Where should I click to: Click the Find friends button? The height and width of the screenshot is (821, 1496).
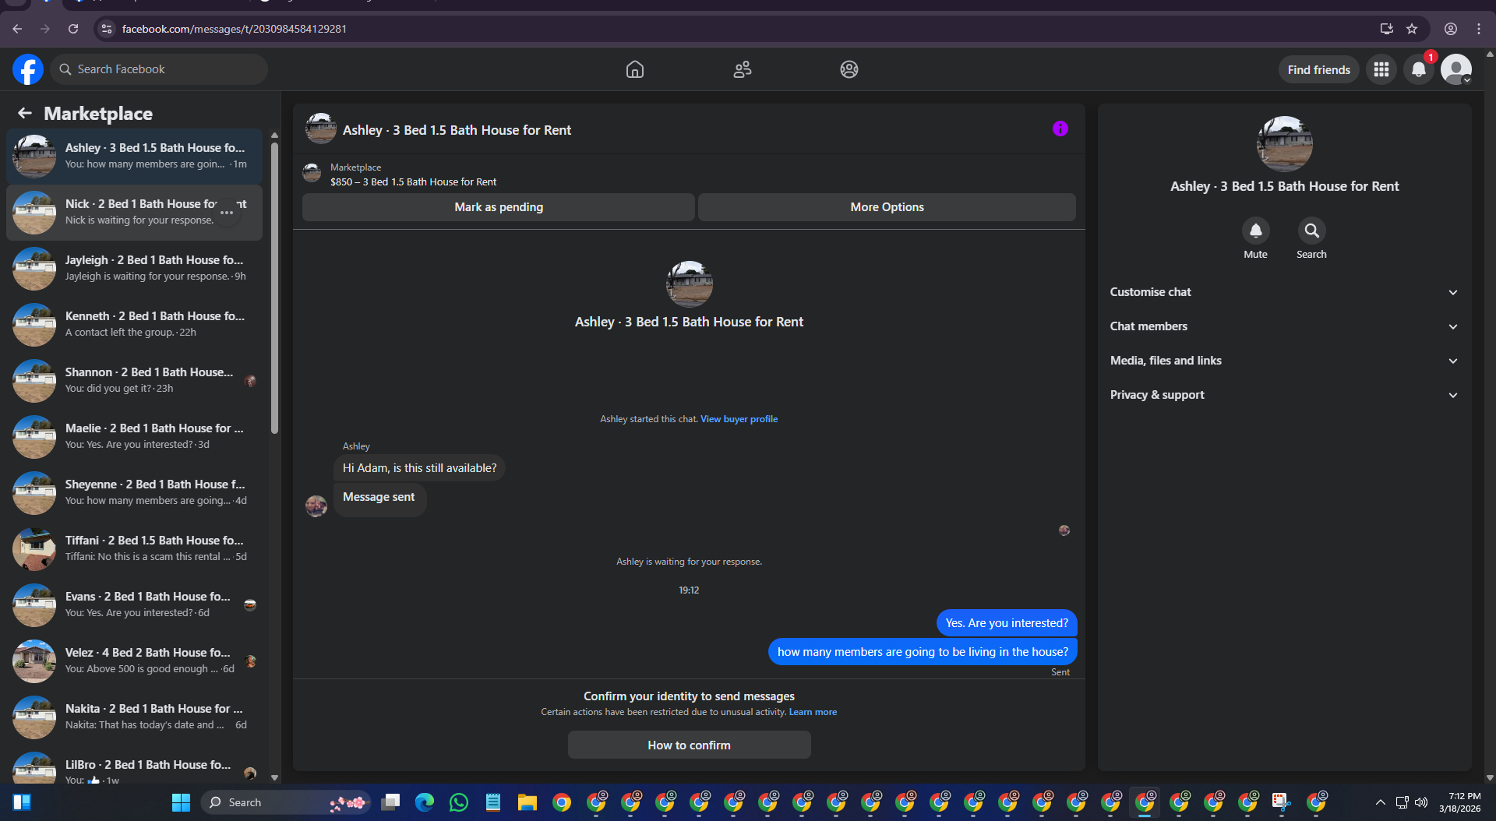1318,69
